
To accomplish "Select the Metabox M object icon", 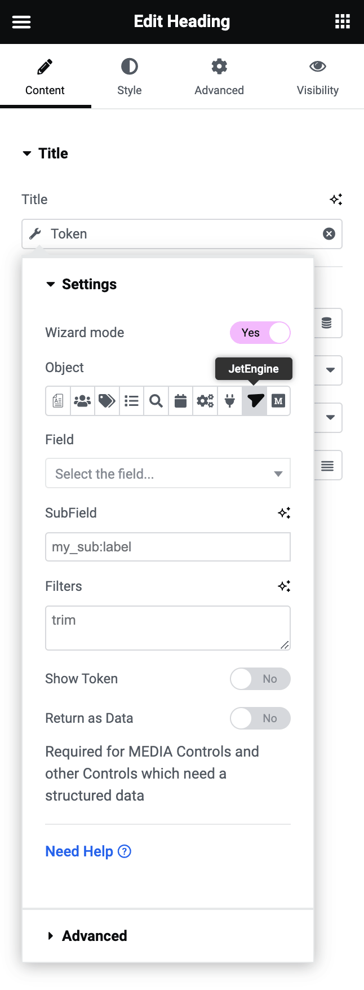I will tap(278, 401).
